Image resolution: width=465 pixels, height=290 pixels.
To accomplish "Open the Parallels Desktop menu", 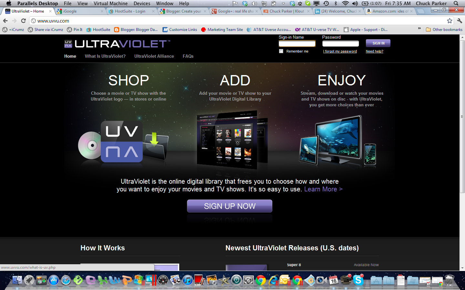I will pyautogui.click(x=38, y=3).
